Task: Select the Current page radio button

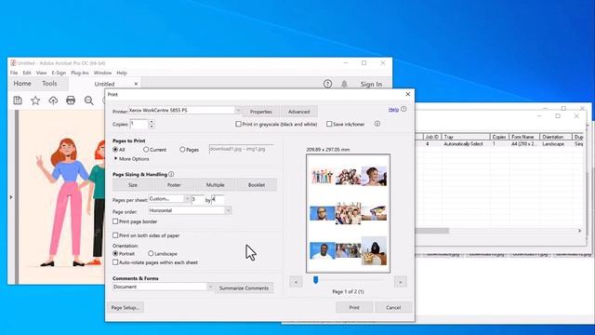Action: (146, 150)
